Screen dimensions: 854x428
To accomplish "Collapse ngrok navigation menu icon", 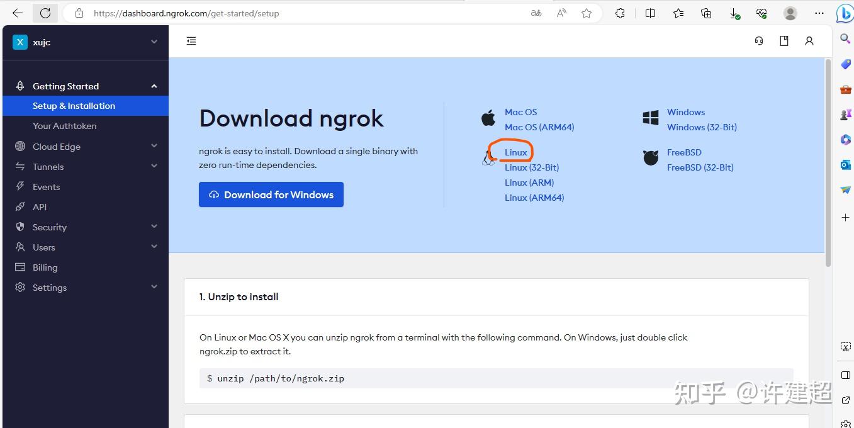I will point(191,41).
